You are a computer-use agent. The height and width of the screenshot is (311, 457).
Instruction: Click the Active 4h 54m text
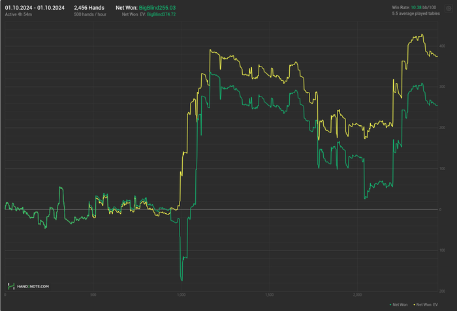coord(18,14)
